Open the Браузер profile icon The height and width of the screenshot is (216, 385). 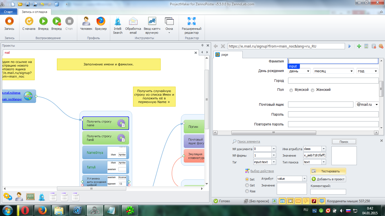[101, 21]
